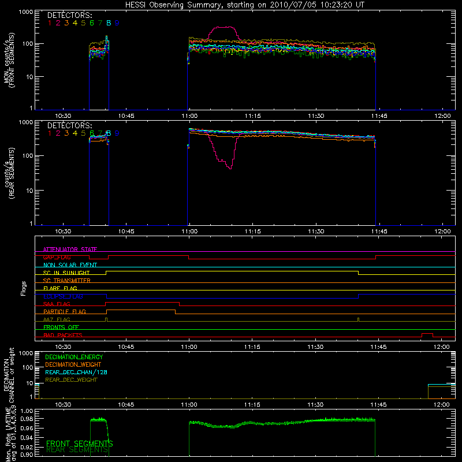The width and height of the screenshot is (462, 462).
Task: Click the raised PARTICLE_FLAG step segment
Action: pos(141,310)
